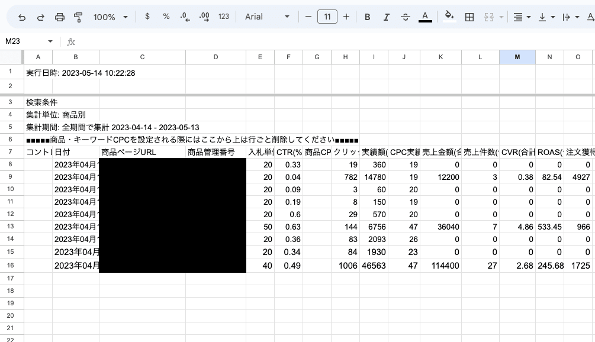This screenshot has width=595, height=342.
Task: Open the horizontal align dropdown
Action: 522,17
